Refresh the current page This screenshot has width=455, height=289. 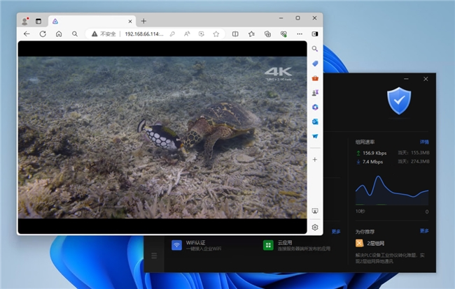(43, 34)
